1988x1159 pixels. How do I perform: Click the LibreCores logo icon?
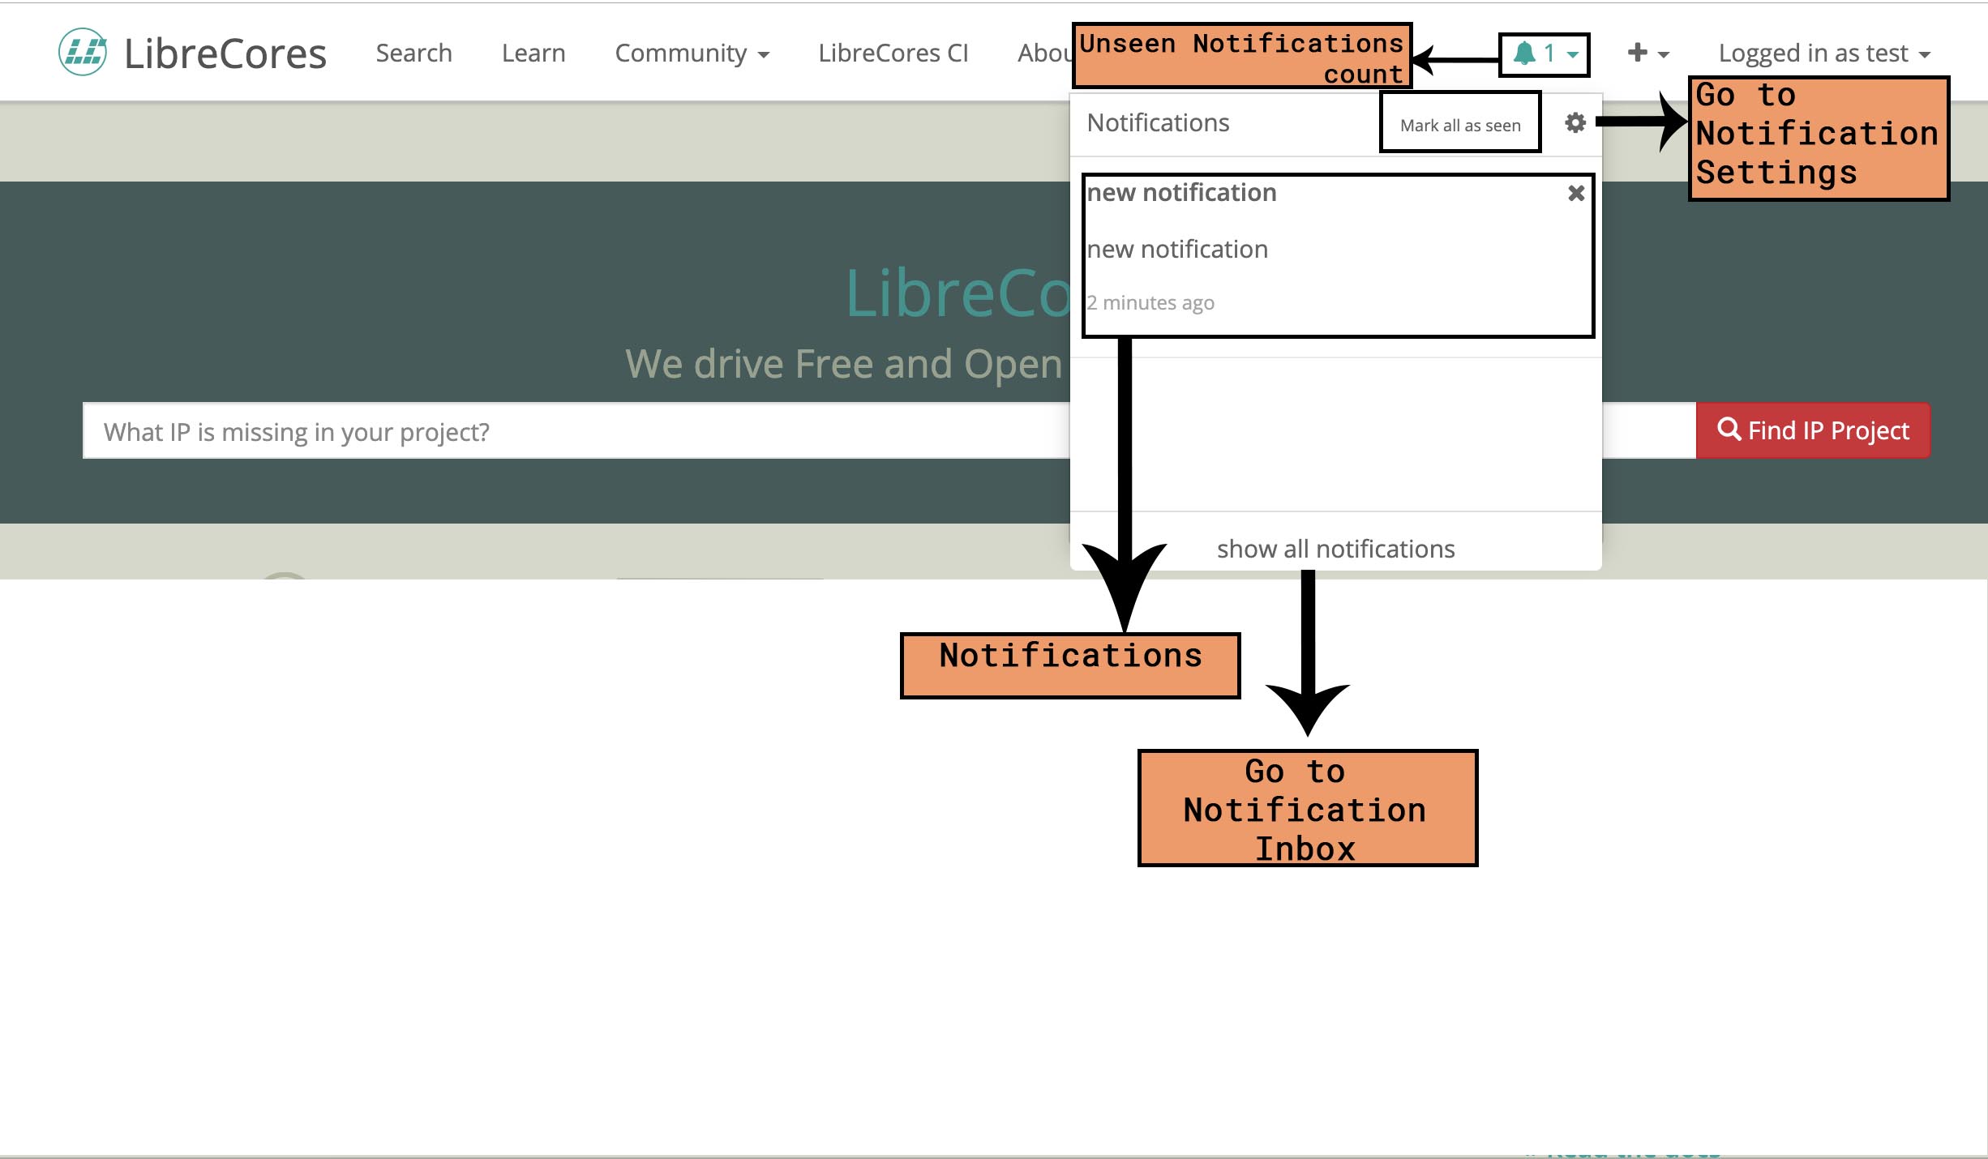tap(83, 53)
